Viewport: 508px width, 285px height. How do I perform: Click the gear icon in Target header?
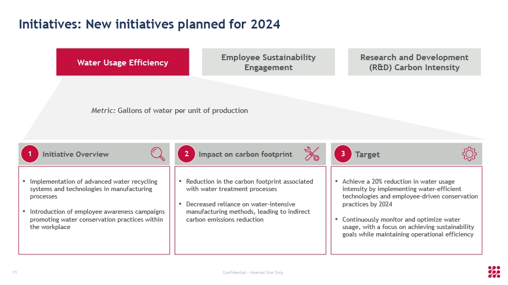(x=469, y=154)
